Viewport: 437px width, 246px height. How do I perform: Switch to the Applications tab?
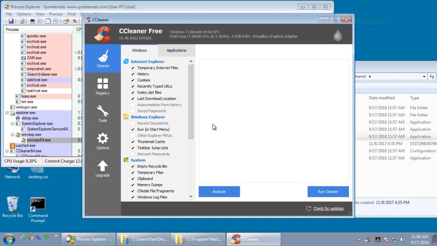point(177,51)
